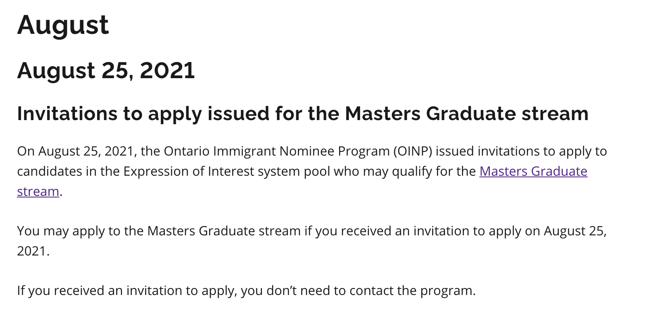Click "2021." ending the second paragraph
Image resolution: width=645 pixels, height=324 pixels.
[x=33, y=251]
